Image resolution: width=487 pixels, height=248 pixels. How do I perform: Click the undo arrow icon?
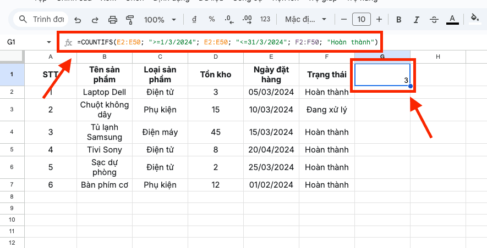tap(78, 20)
